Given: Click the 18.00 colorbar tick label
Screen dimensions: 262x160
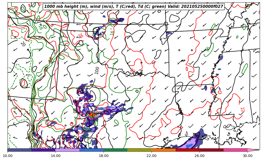Looking at the screenshot, I should tap(104, 156).
